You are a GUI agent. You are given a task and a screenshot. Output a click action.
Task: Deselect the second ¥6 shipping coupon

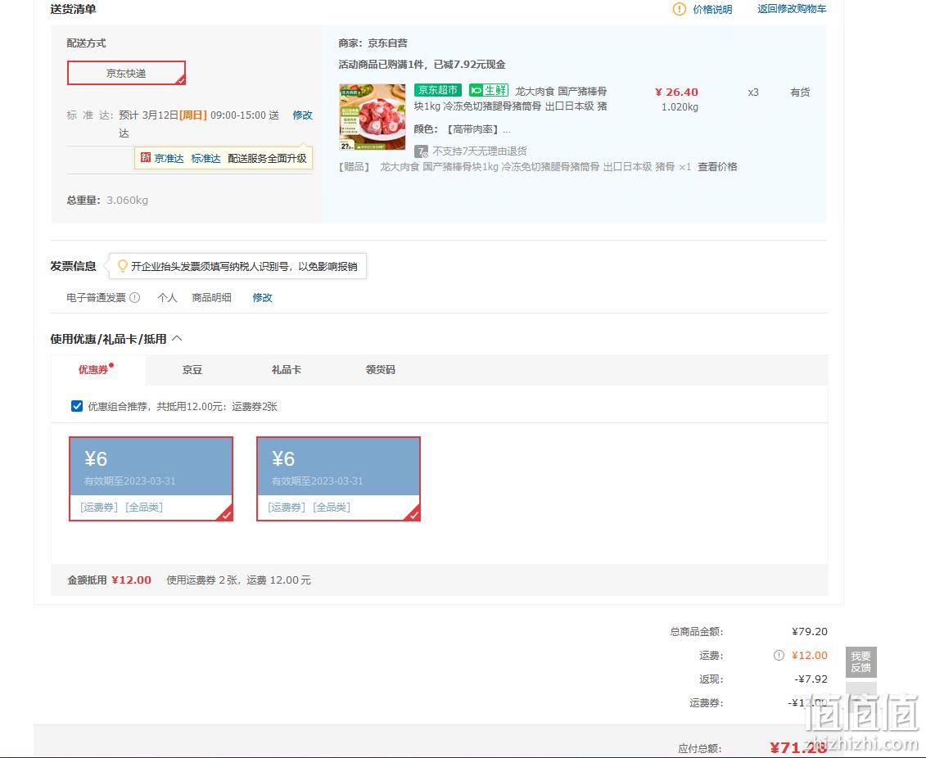click(x=338, y=479)
